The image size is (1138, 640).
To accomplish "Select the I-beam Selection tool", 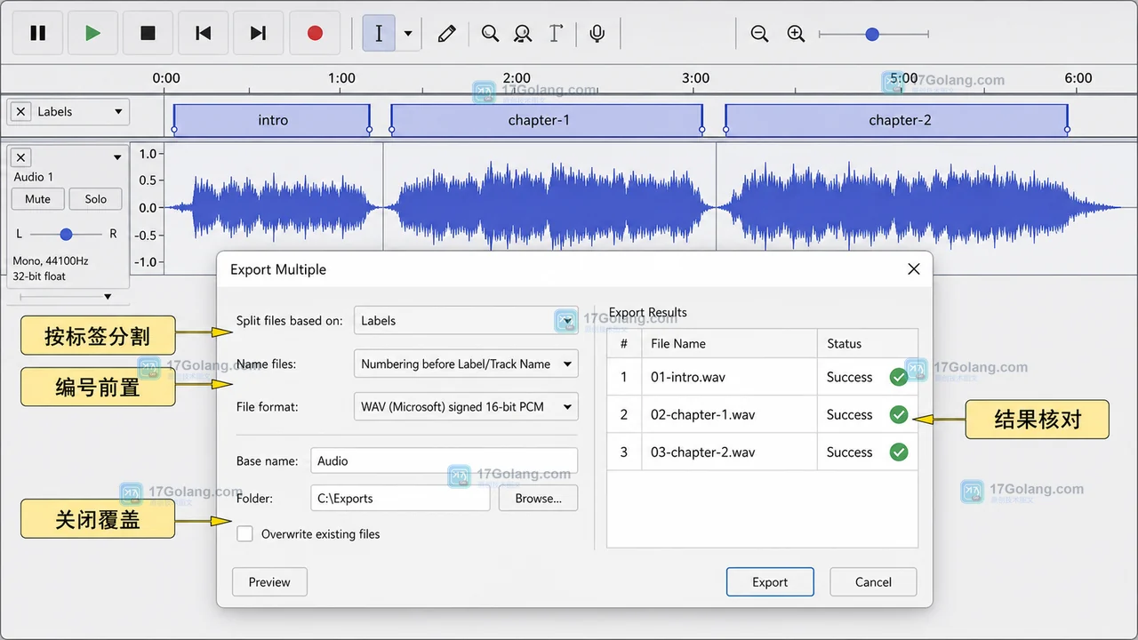I will coord(379,33).
